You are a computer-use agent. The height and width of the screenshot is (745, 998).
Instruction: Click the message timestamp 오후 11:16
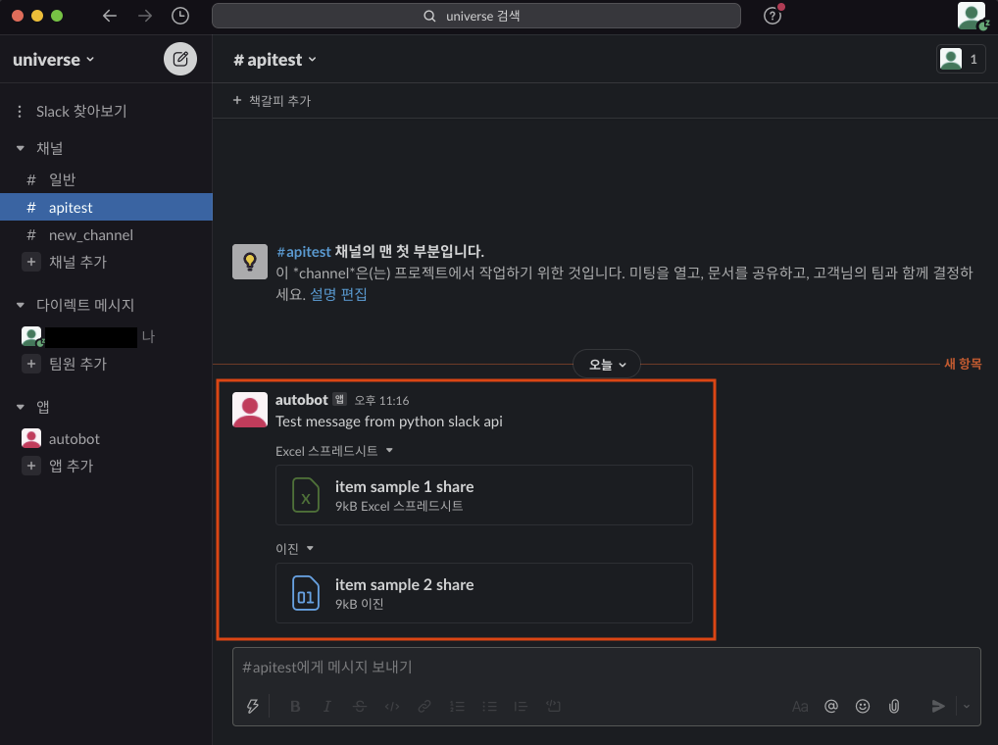coord(381,400)
